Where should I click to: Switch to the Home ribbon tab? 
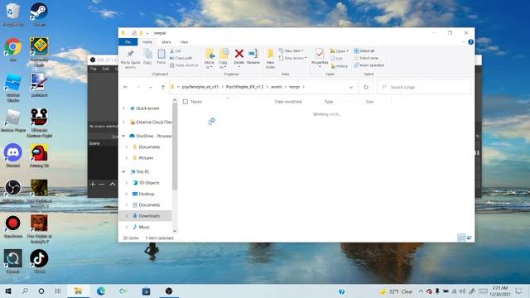[147, 42]
